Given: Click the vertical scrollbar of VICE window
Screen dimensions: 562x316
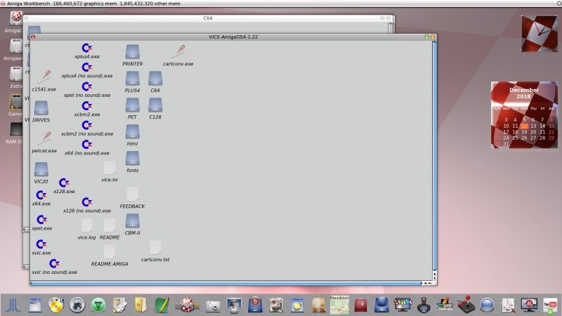Looking at the screenshot, I should pos(434,156).
